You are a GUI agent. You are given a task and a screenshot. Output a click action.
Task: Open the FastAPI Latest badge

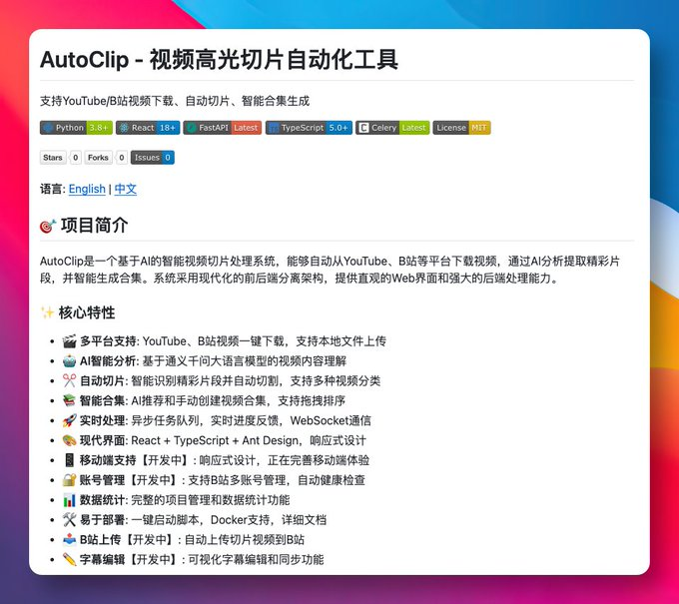(222, 128)
